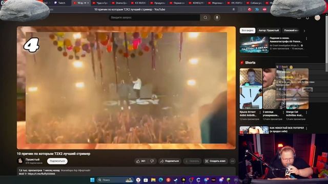This screenshot has height=184, width=328.
Task: Open the Крыса short thumbnail
Action: pos(251,88)
